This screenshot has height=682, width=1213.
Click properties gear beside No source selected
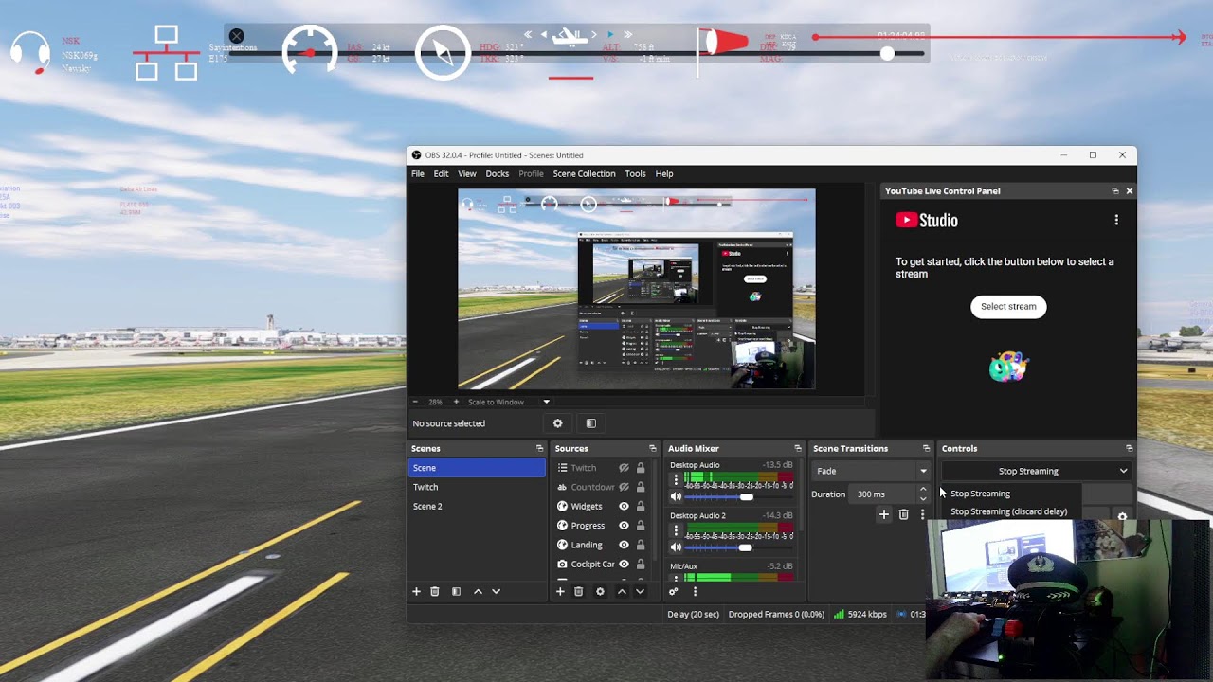[x=557, y=423]
